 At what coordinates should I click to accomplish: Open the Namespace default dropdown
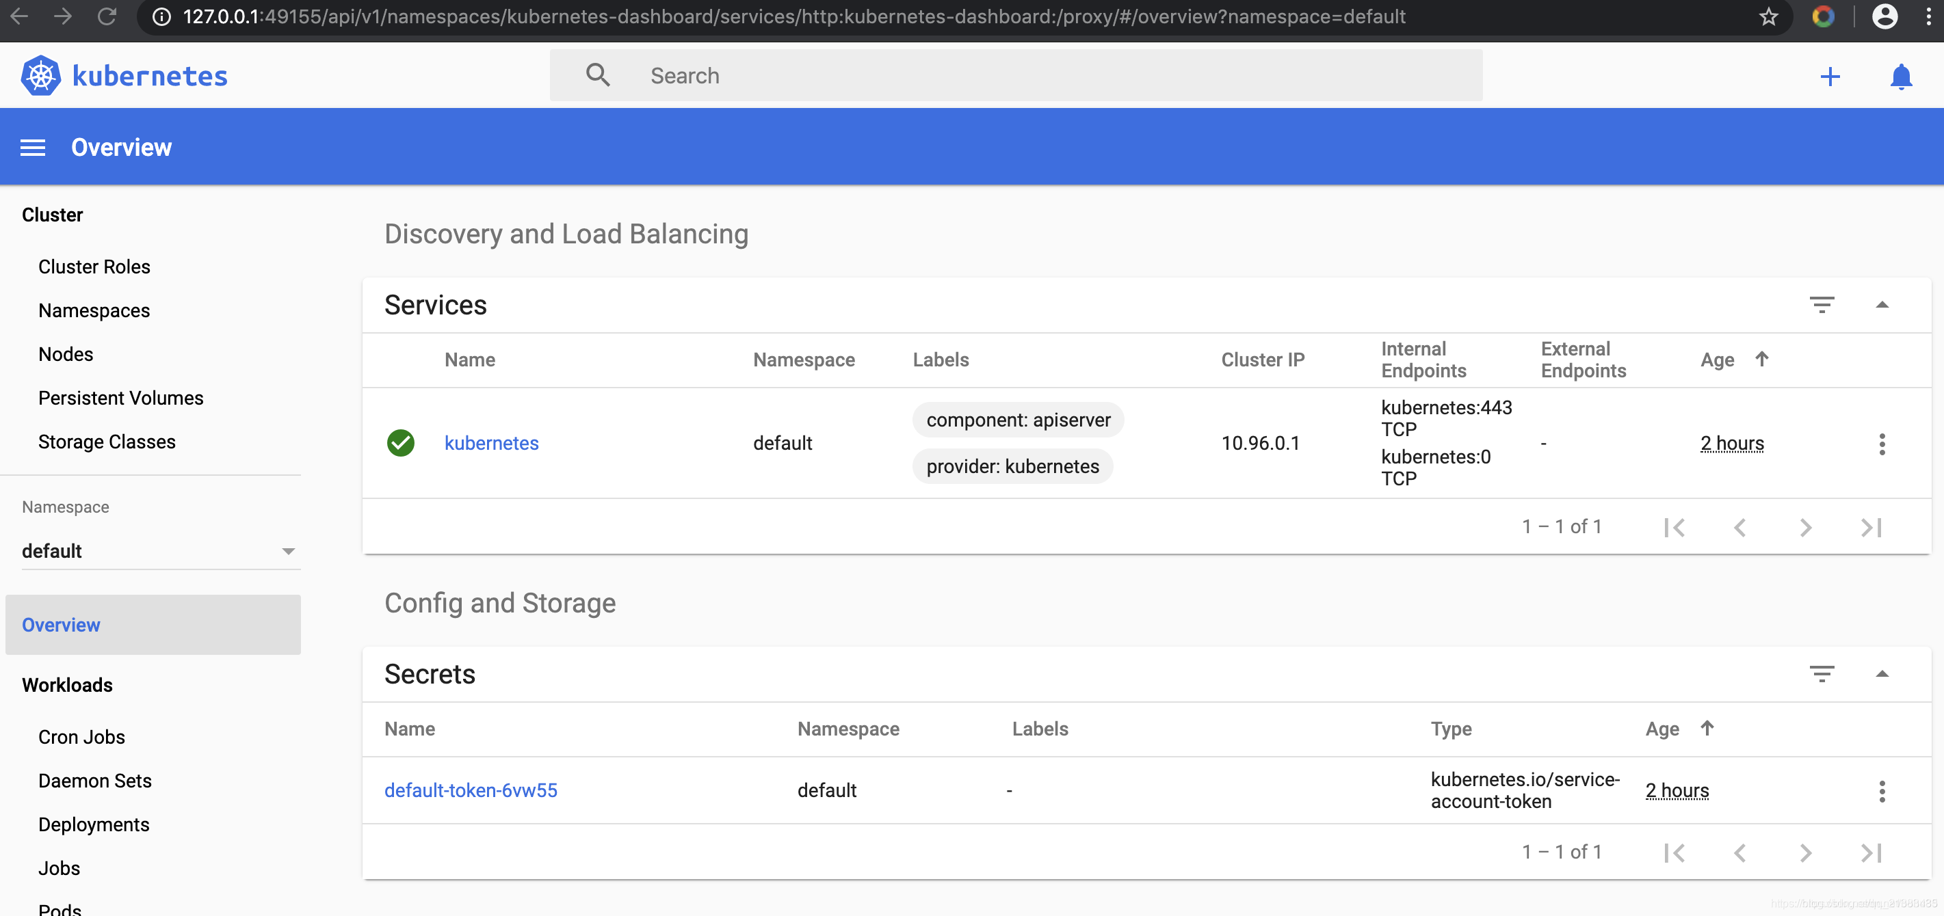click(160, 551)
